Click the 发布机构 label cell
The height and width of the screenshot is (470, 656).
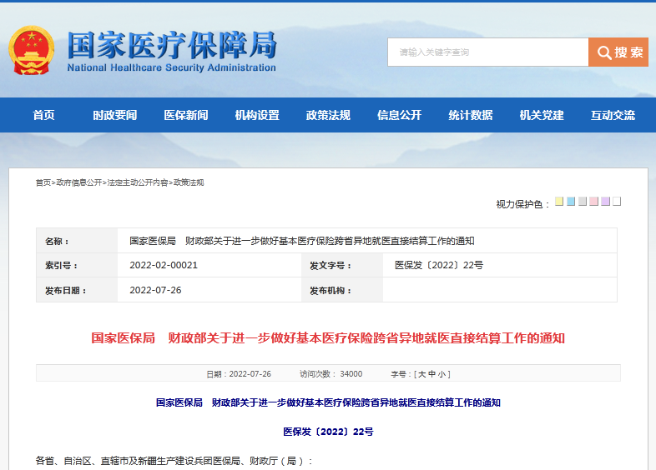point(342,290)
